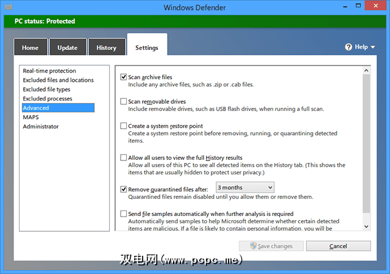Screen dimensions: 390x274
Task: Go to the History tab
Action: point(106,48)
